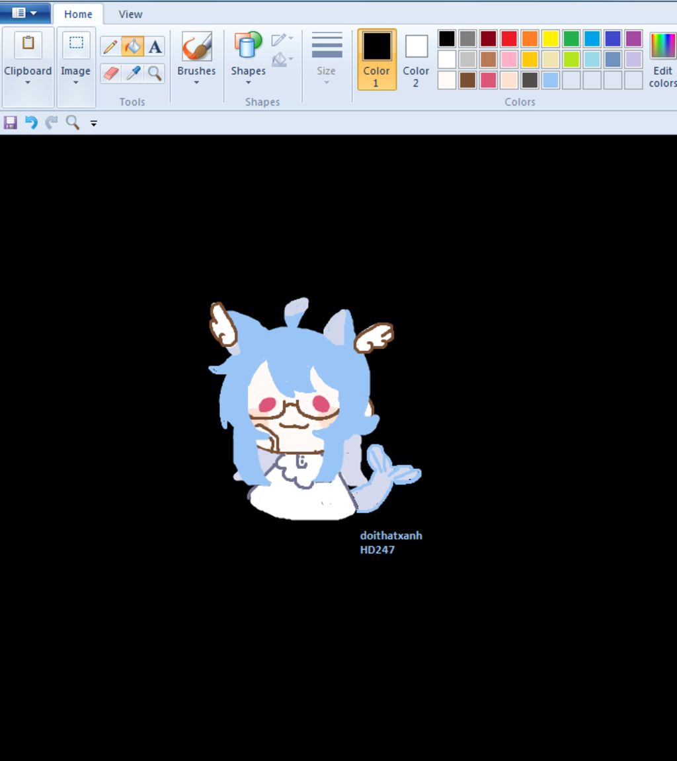Select the Pencil tool
The height and width of the screenshot is (761, 677).
coord(110,46)
